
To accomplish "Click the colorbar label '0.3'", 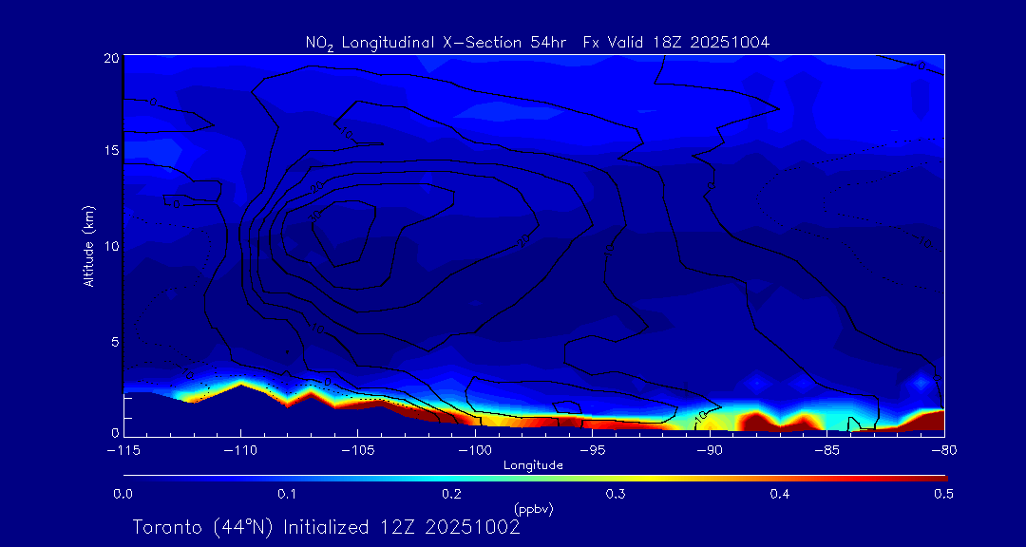I will [x=615, y=494].
